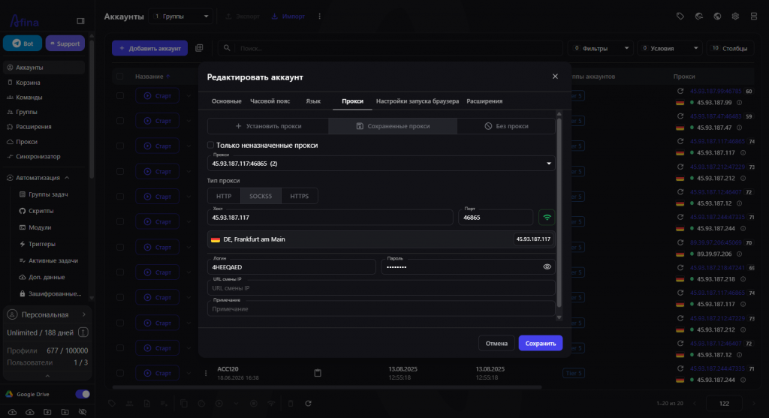Screen dimensions: 769x418
Task: Click the Импорт button
Action: [x=288, y=17]
